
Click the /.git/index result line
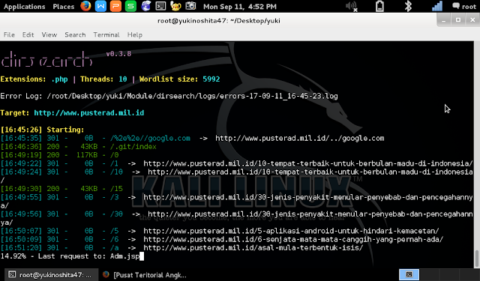point(78,147)
